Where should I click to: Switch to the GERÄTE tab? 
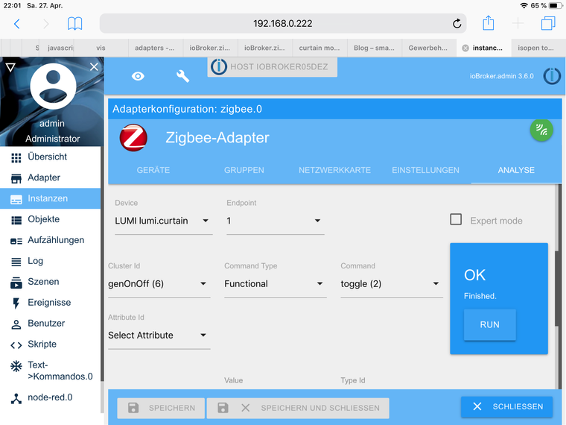coord(153,170)
